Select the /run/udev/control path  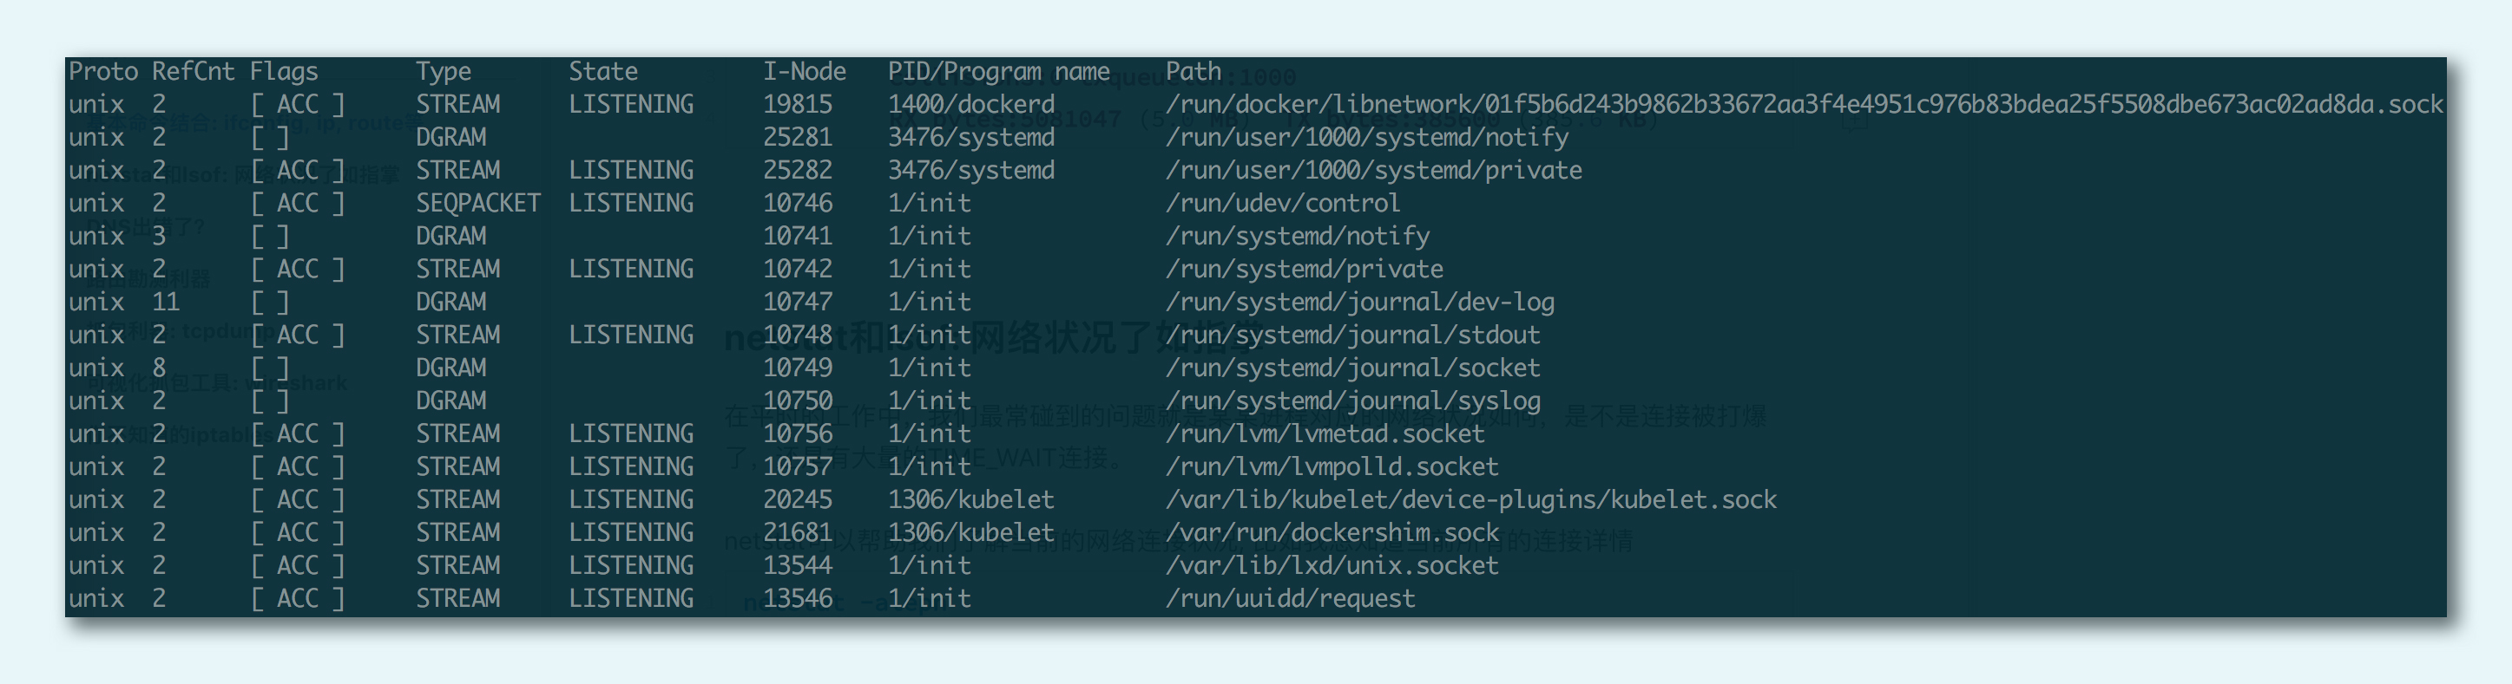pos(1282,204)
